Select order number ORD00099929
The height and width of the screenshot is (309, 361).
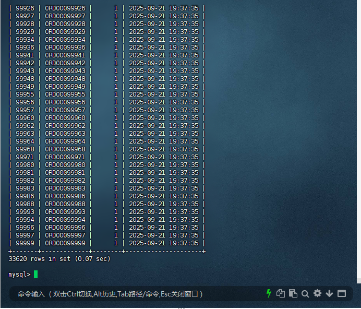65,32
